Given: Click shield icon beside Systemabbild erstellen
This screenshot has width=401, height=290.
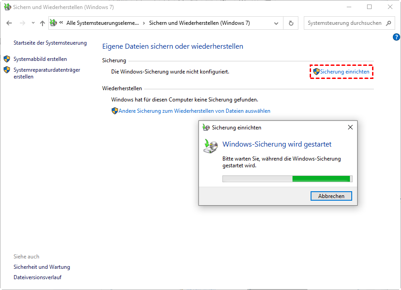Looking at the screenshot, I should pyautogui.click(x=7, y=59).
